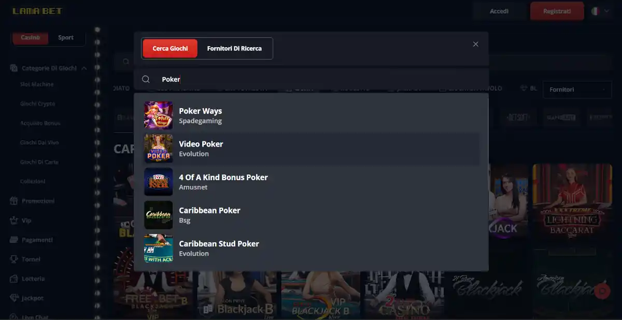Click the red live chat bubble icon

(x=602, y=292)
